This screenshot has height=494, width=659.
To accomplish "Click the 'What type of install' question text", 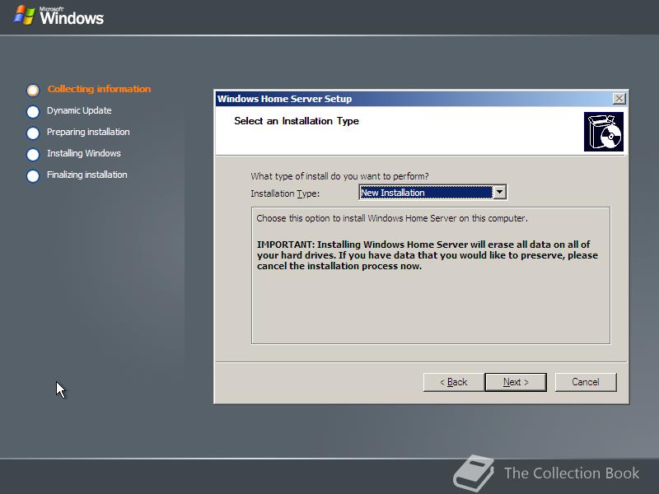I will [x=339, y=176].
